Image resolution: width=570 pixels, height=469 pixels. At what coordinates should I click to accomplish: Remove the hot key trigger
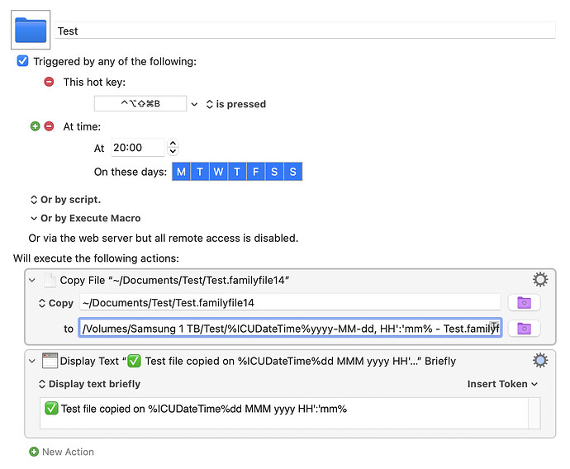49,82
